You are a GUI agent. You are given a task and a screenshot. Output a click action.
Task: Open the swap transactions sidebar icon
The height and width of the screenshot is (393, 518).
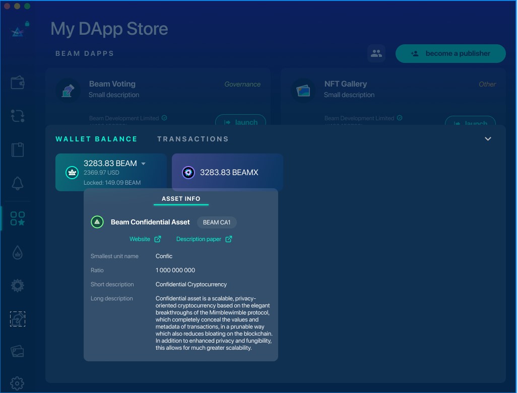18,116
